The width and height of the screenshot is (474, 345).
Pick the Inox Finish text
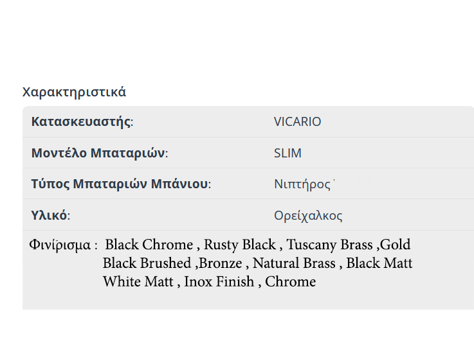219,281
